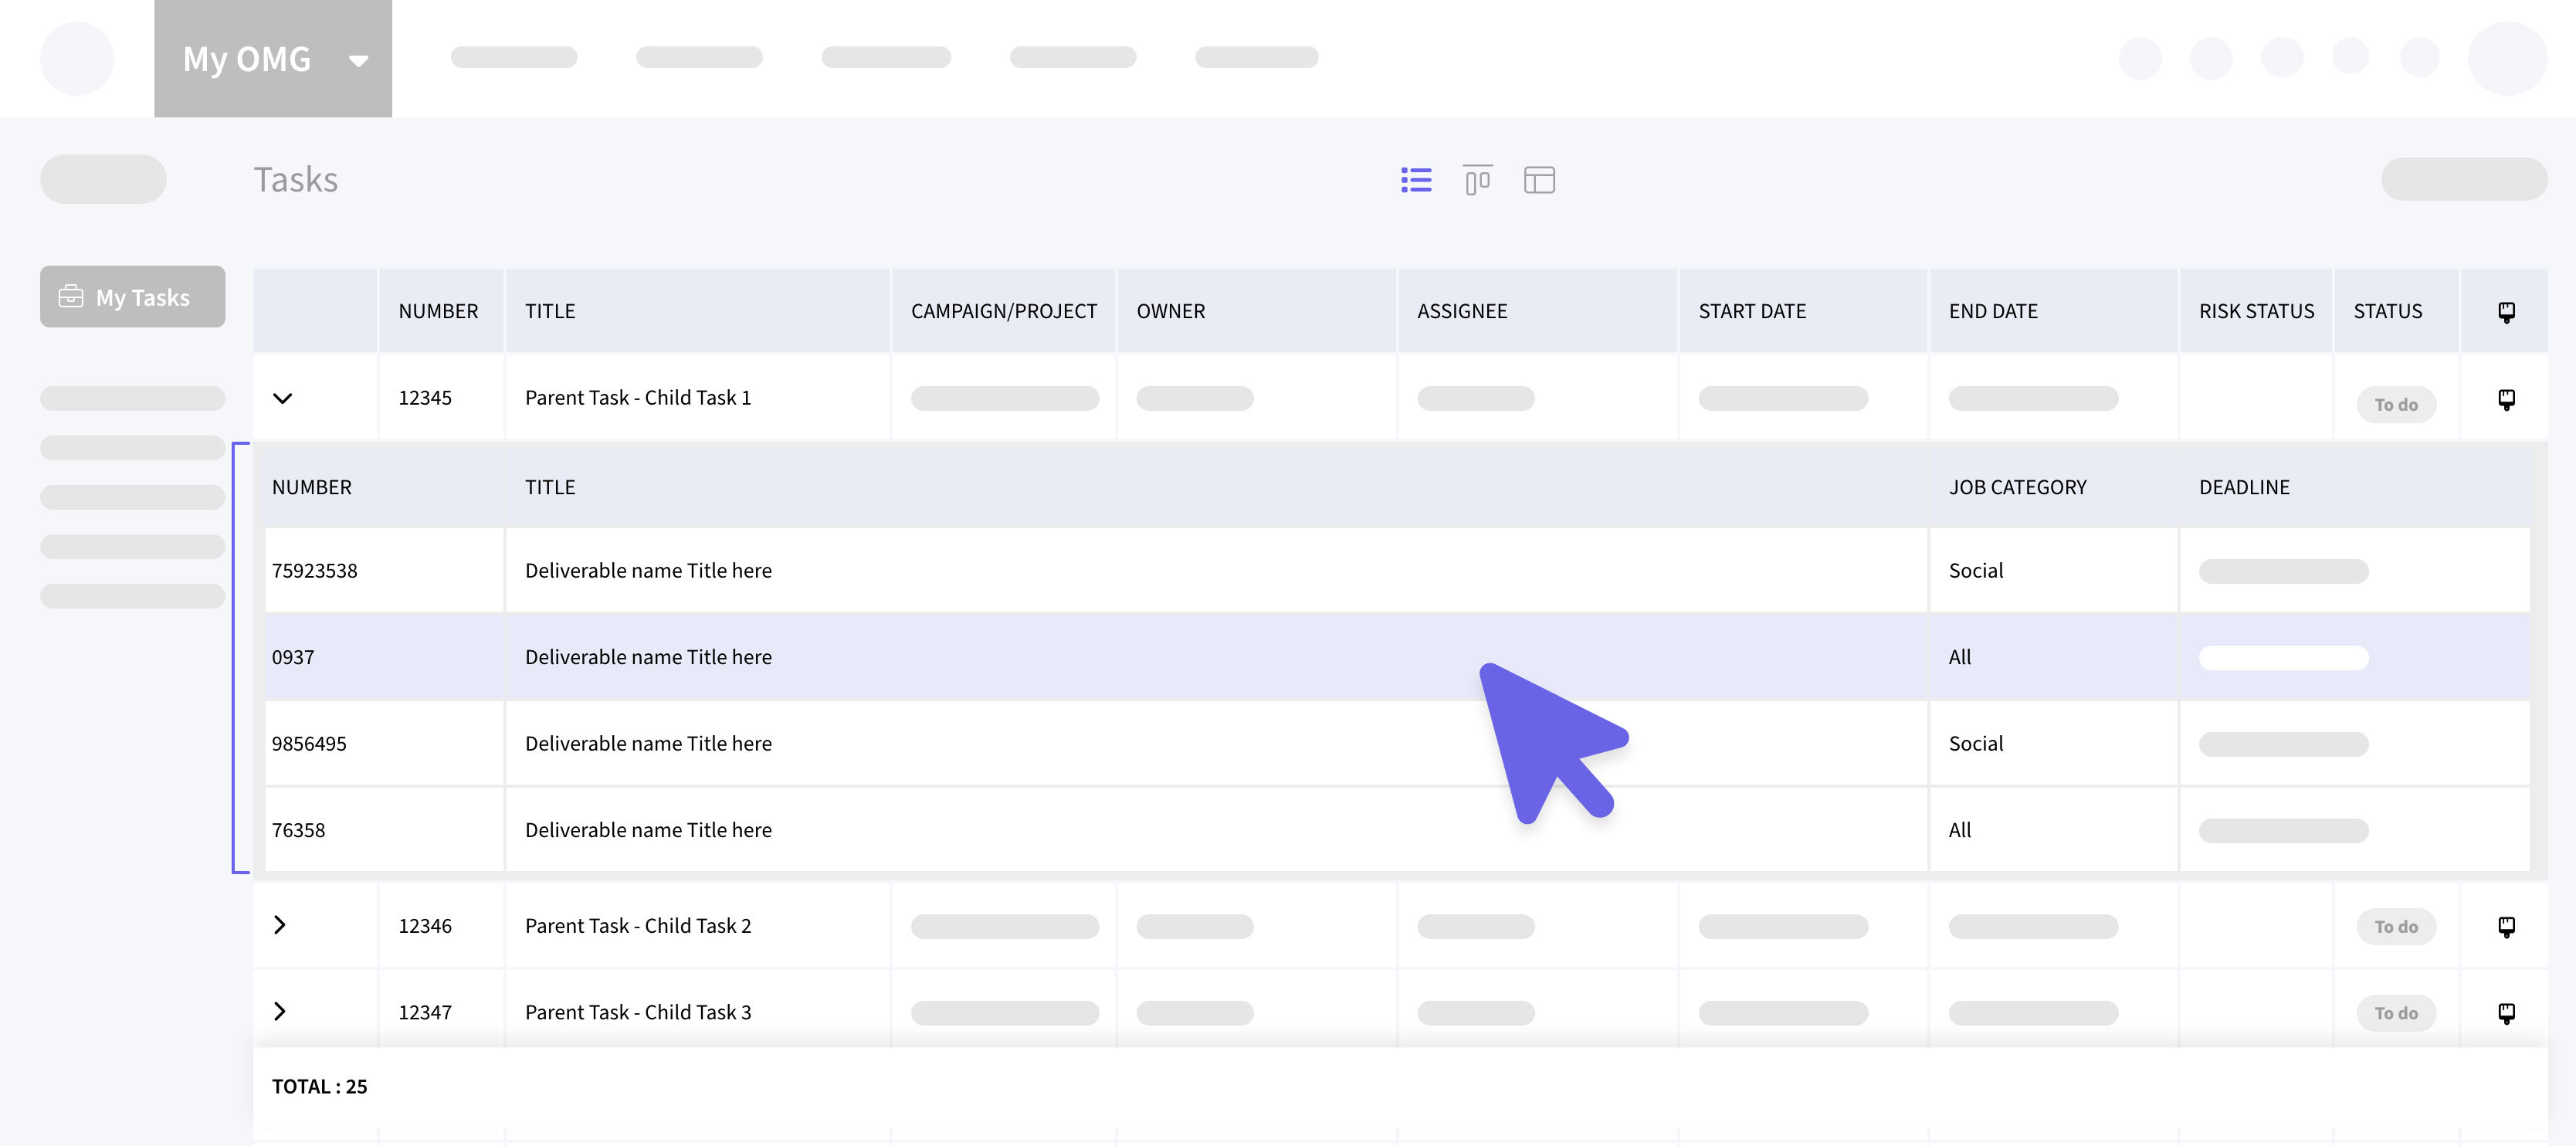Click briefcase icon in My Tasks
The image size is (2576, 1146).
pyautogui.click(x=71, y=297)
